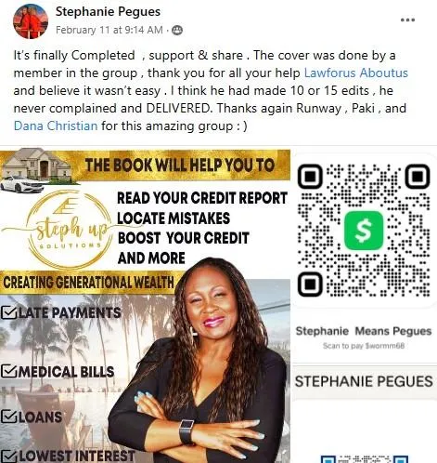The width and height of the screenshot is (437, 463).
Task: Click the QR code top-right finder square
Action: (x=418, y=177)
